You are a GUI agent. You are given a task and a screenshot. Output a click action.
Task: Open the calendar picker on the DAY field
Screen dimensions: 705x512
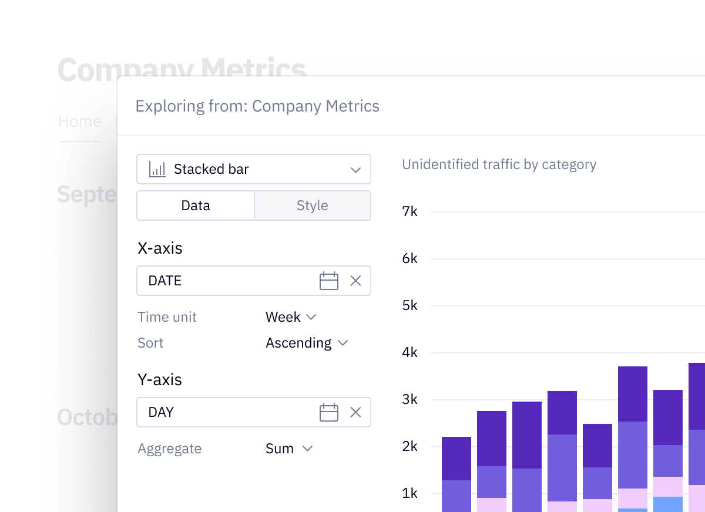pyautogui.click(x=330, y=412)
